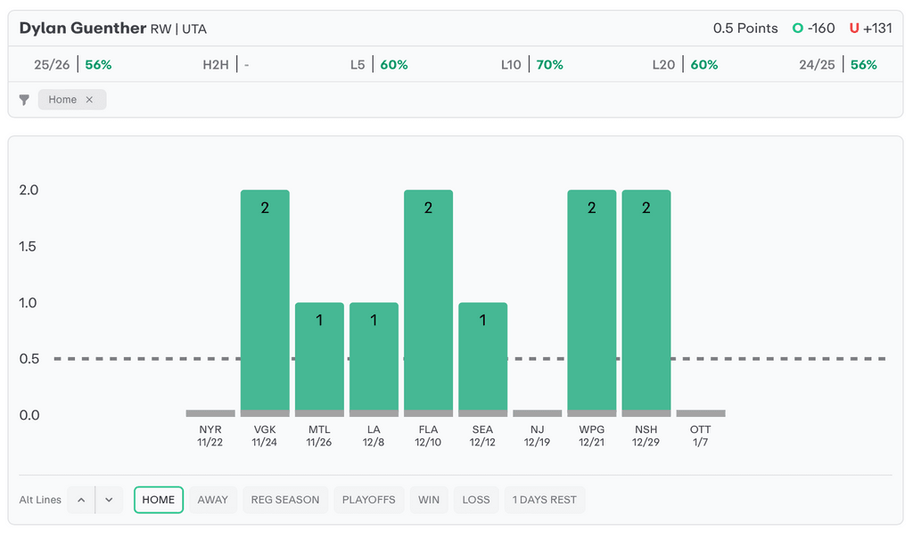Enable the REG SEASON filter
Screen dimensions: 913x539
284,500
